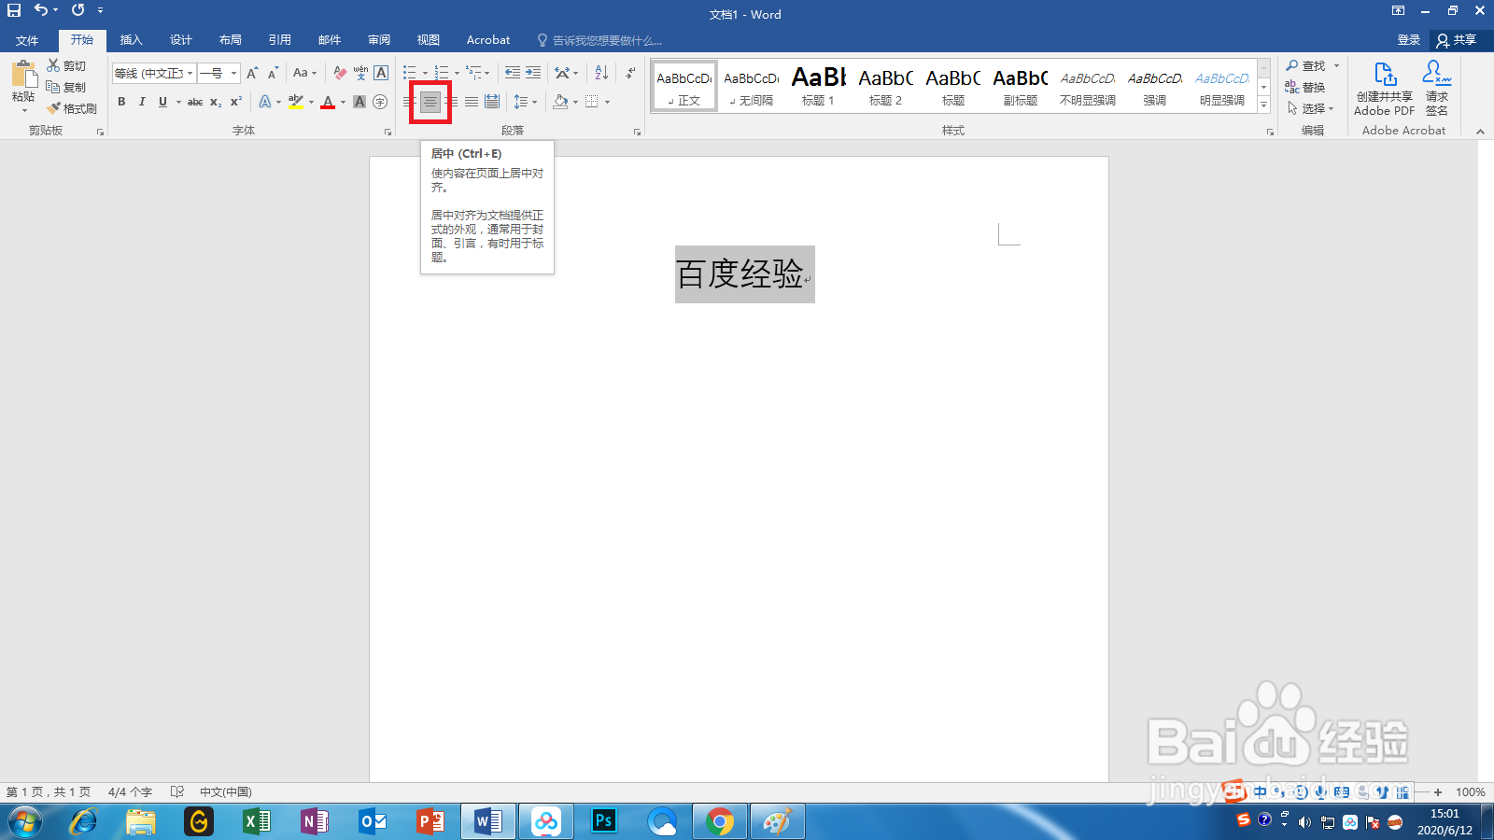Open the borders dropdown arrow
1494x840 pixels.
(x=607, y=102)
